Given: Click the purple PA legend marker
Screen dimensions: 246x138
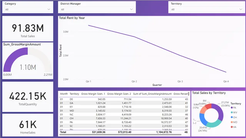Looking at the screenshot, I should click(232, 108).
